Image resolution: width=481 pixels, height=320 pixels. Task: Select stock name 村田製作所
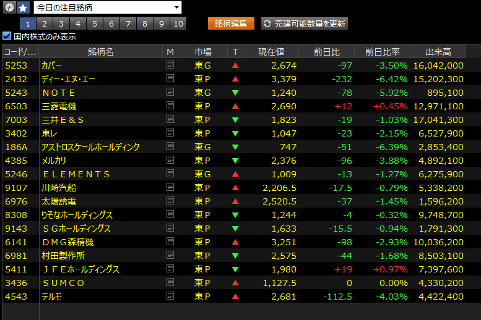tap(63, 256)
